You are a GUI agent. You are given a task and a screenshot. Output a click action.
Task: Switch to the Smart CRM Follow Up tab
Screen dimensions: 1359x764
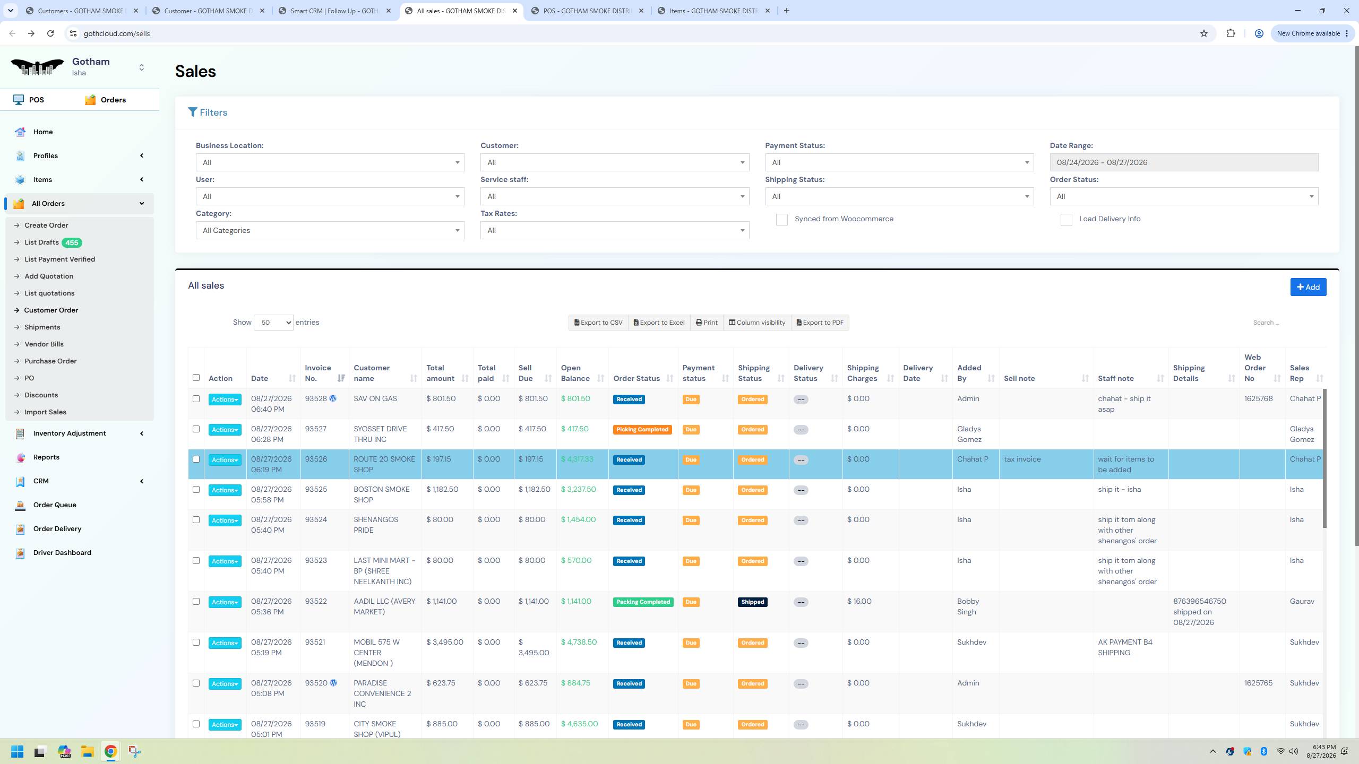click(336, 11)
